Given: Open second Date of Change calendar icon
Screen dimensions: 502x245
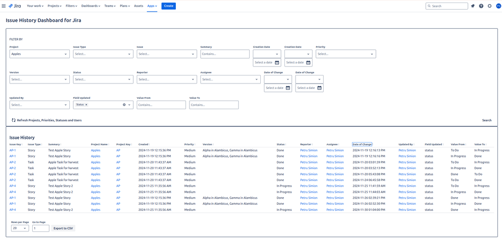Looking at the screenshot, I should (x=319, y=88).
